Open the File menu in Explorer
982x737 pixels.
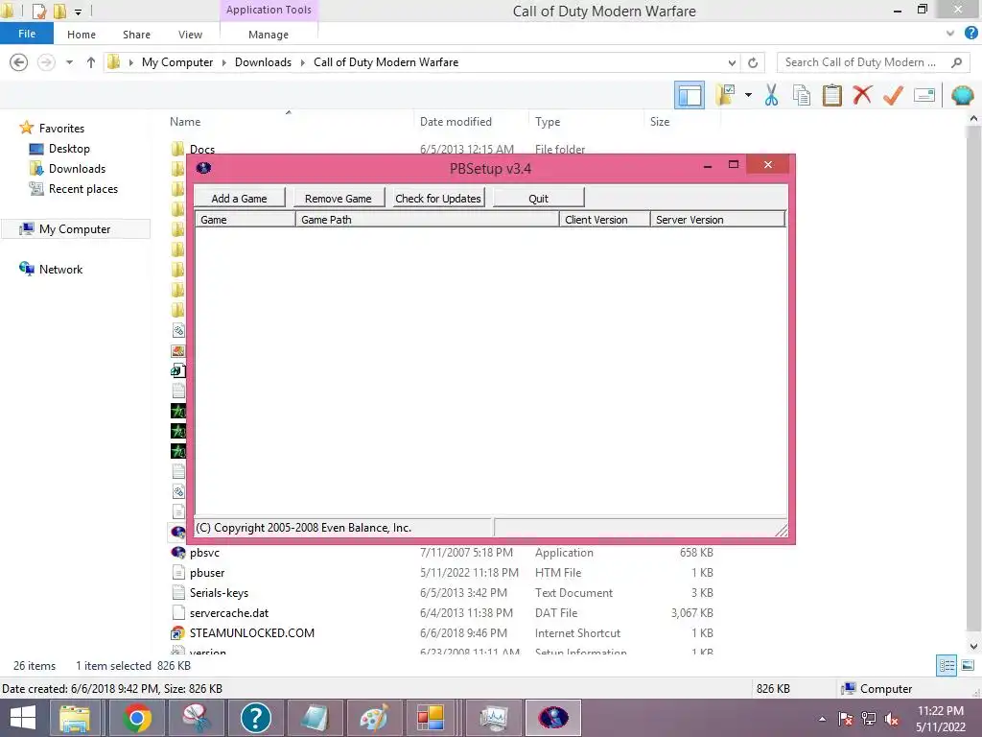click(27, 34)
